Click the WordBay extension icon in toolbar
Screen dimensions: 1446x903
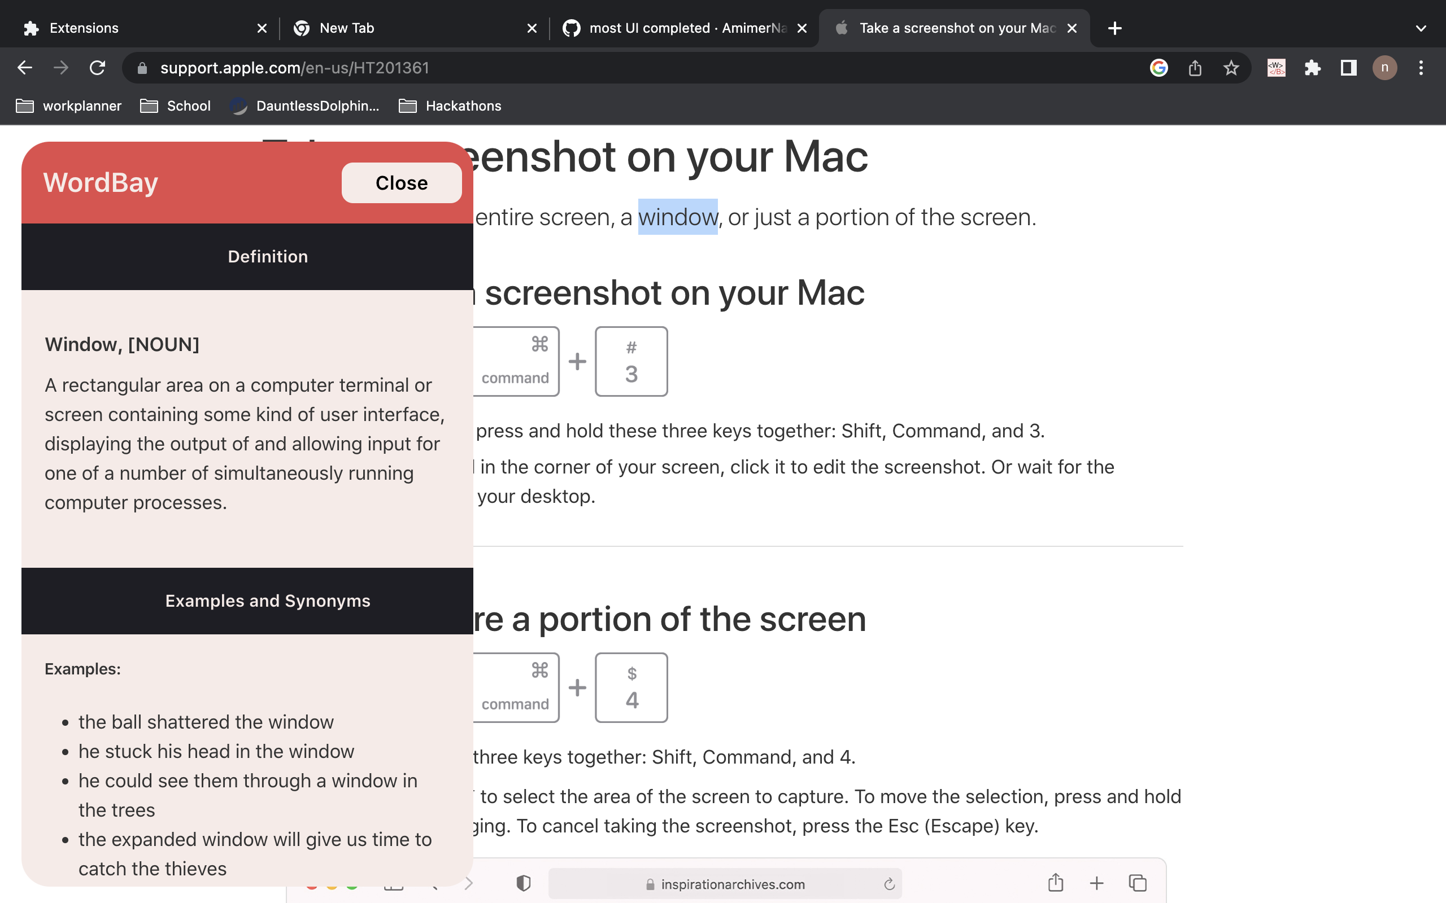point(1277,68)
